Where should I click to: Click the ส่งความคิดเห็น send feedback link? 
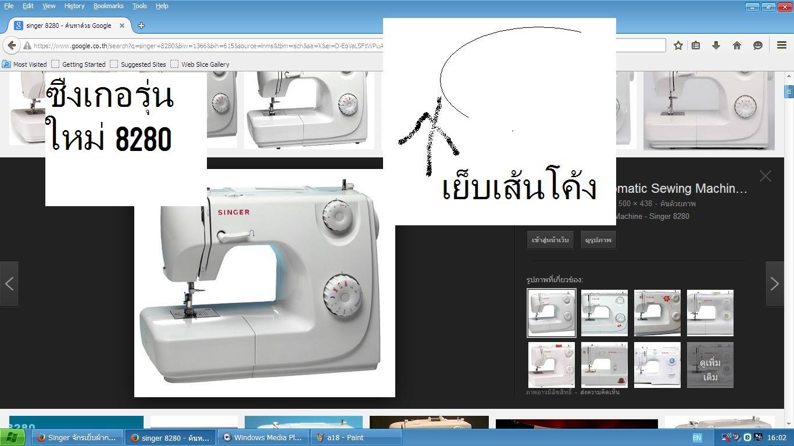tap(600, 393)
